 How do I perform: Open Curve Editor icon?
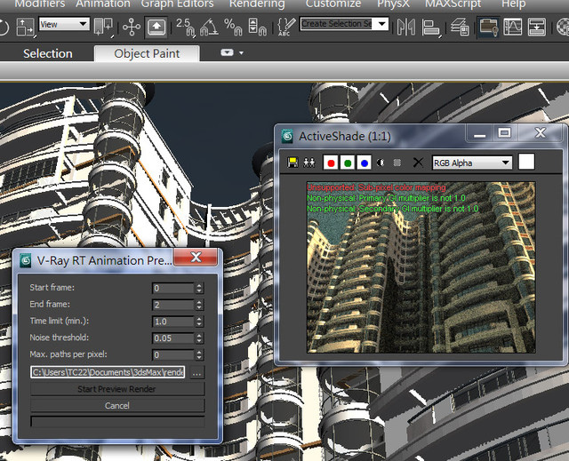(512, 27)
